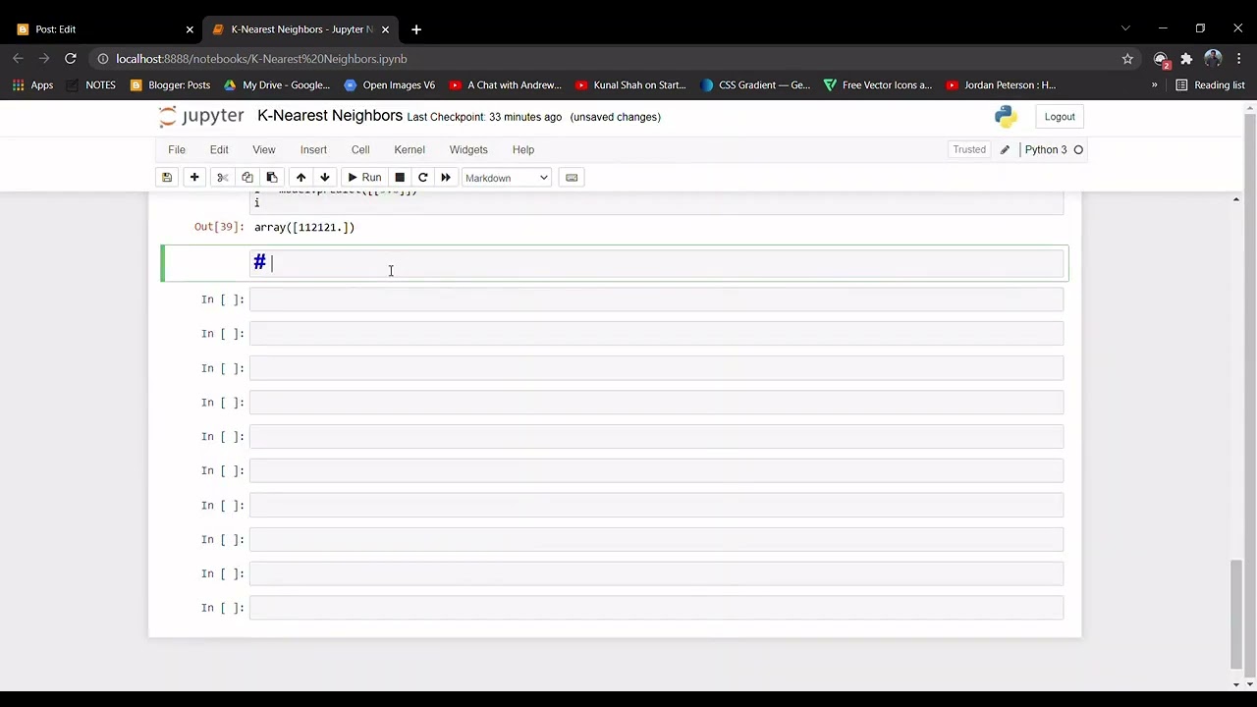Viewport: 1257px width, 707px height.
Task: Click the extension icon with red badge
Action: tap(1161, 60)
